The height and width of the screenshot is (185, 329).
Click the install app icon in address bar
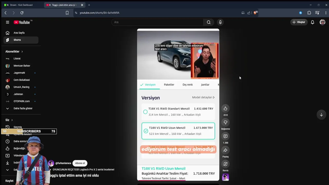tap(243, 13)
